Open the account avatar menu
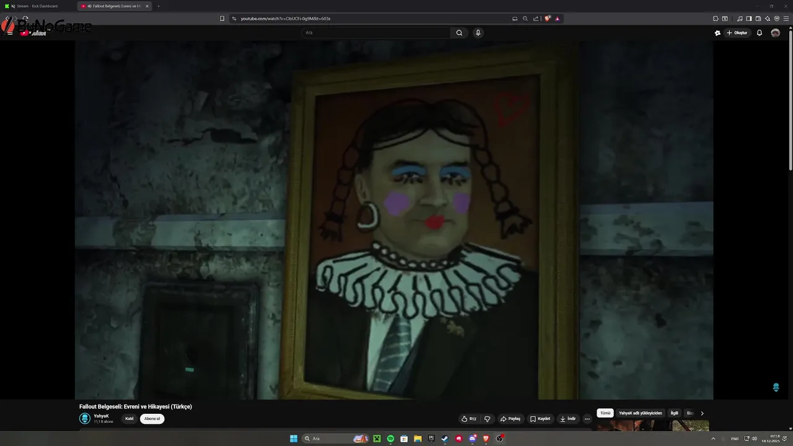This screenshot has height=446, width=793. point(776,33)
